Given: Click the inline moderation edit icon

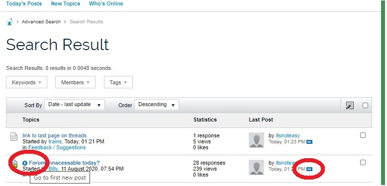Looking at the screenshot, I should pyautogui.click(x=350, y=105).
